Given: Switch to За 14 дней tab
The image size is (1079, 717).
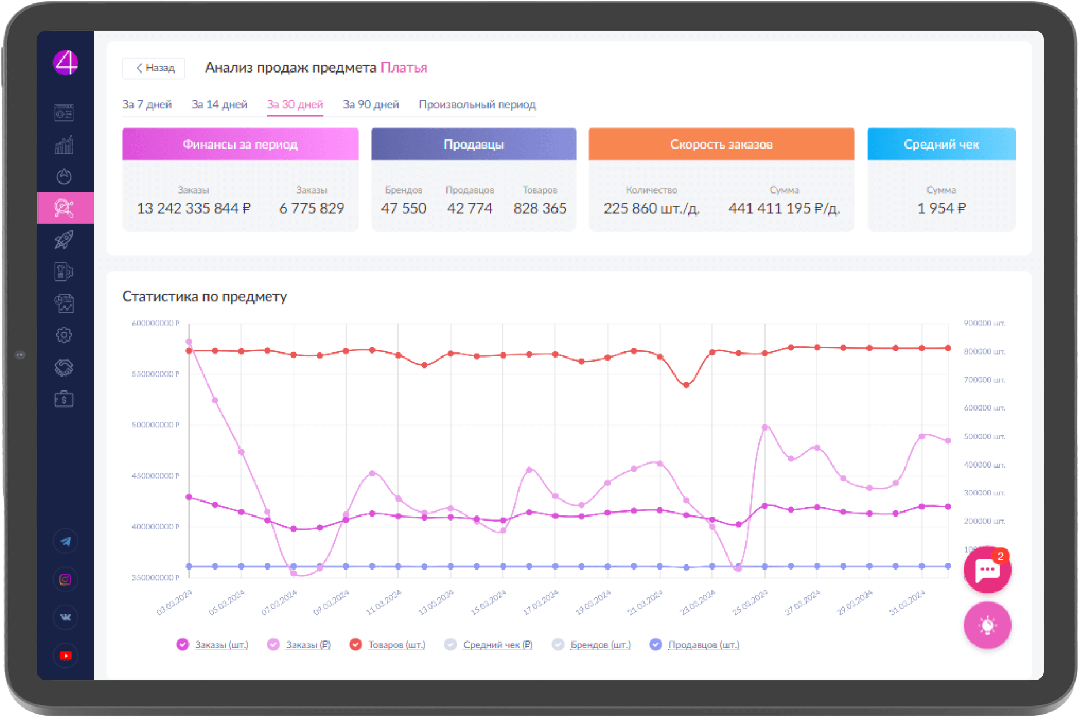Looking at the screenshot, I should [219, 104].
